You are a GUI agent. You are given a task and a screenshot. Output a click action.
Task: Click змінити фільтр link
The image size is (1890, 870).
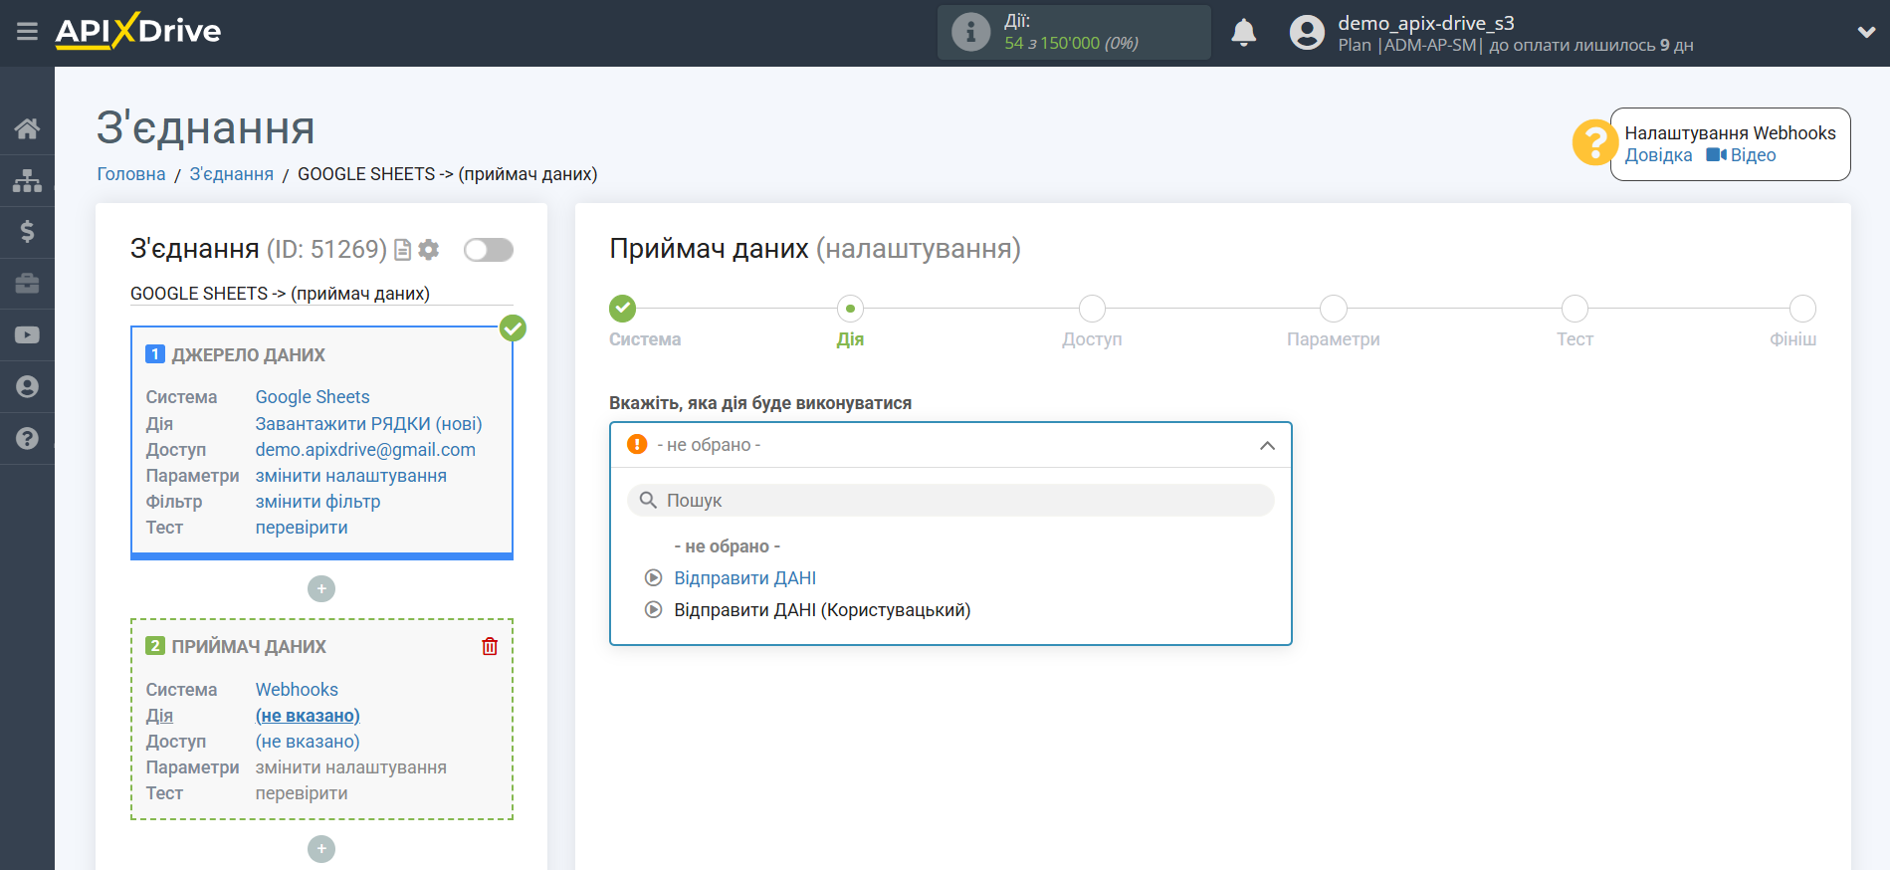pyautogui.click(x=317, y=502)
